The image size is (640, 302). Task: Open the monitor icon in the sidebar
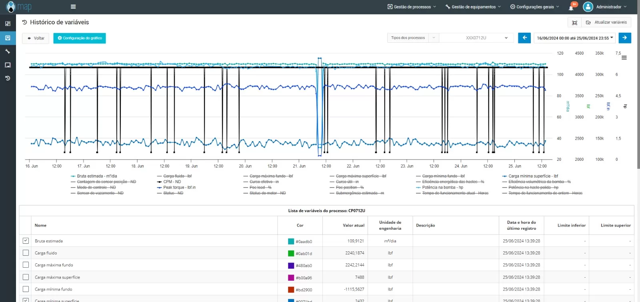click(x=8, y=65)
